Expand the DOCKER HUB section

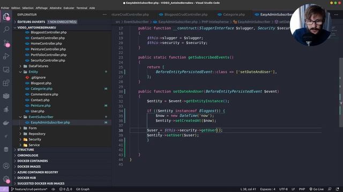tap(26, 178)
